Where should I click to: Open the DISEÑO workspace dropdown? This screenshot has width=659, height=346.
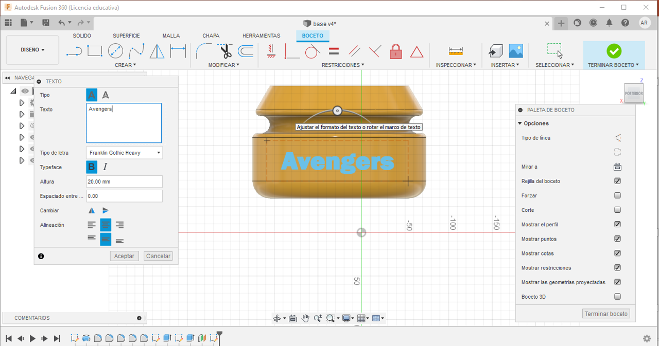[32, 50]
